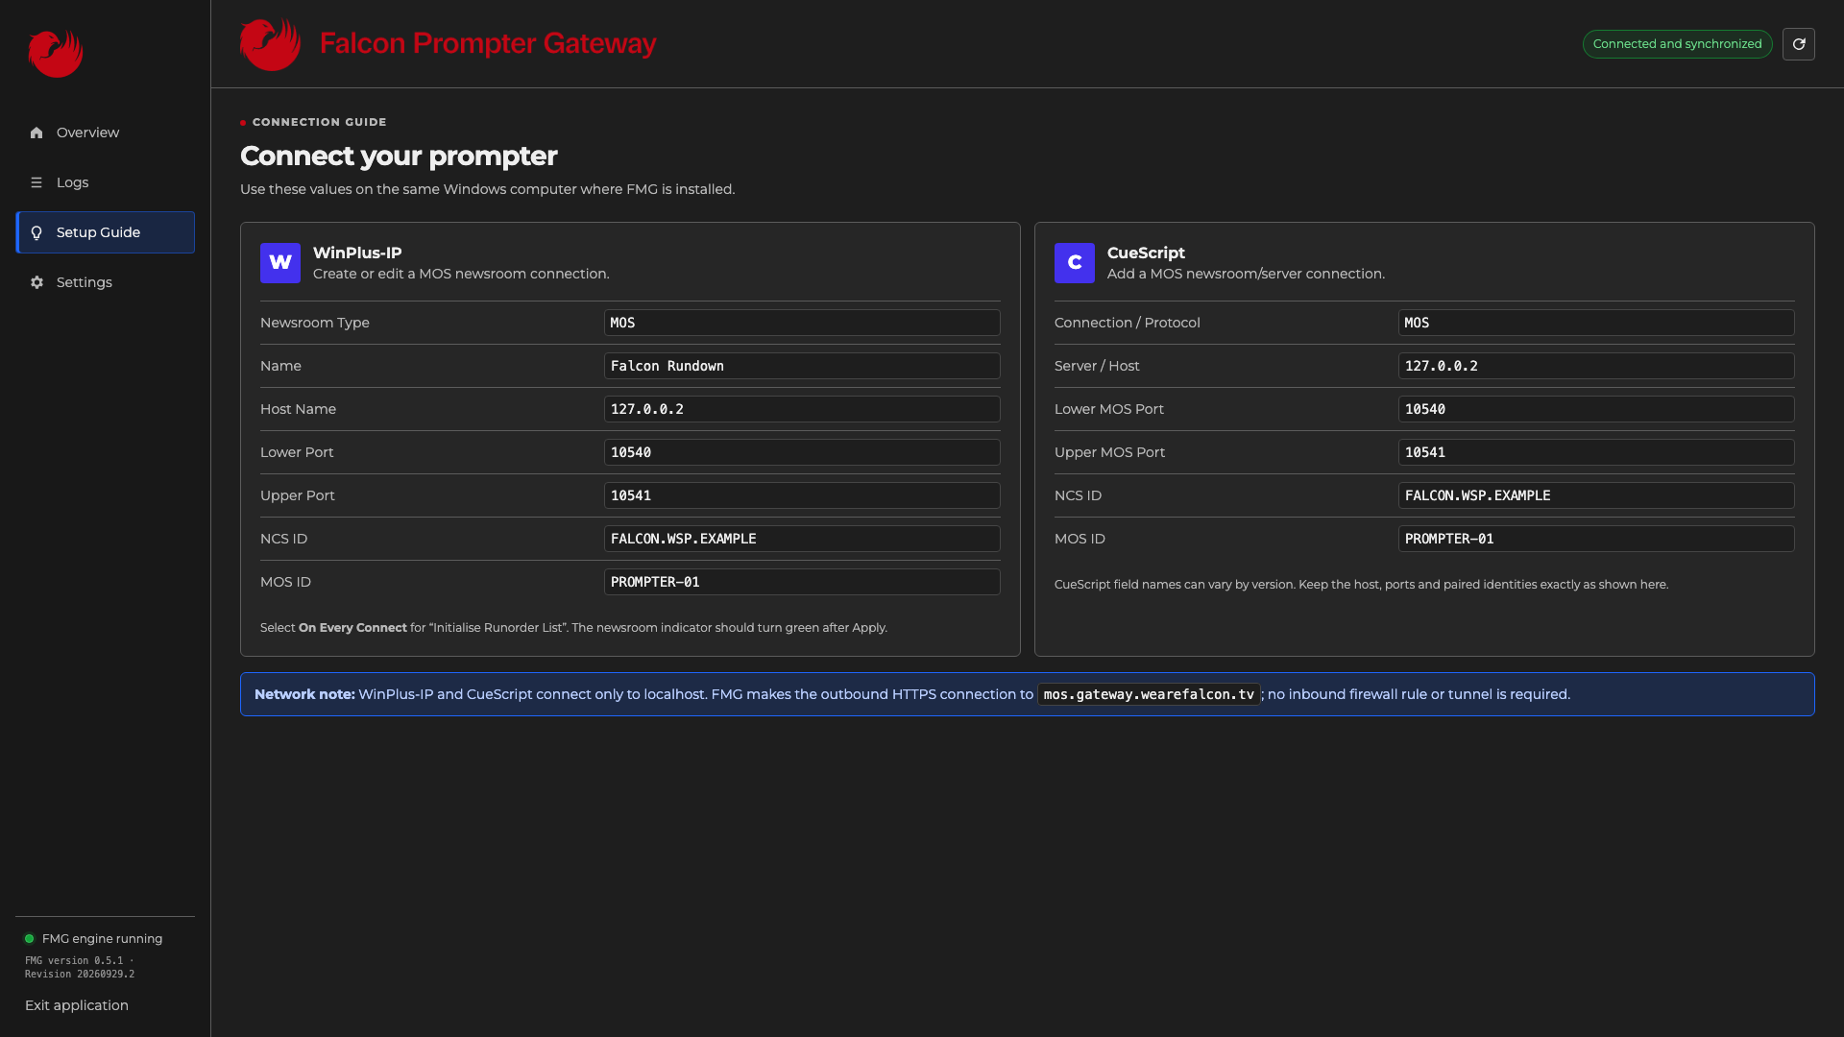Click the Settings gear icon
Viewport: 1844px width, 1037px height.
tap(36, 282)
